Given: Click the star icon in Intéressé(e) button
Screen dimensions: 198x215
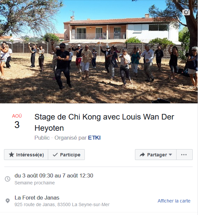Looking at the screenshot, I should (x=12, y=155).
